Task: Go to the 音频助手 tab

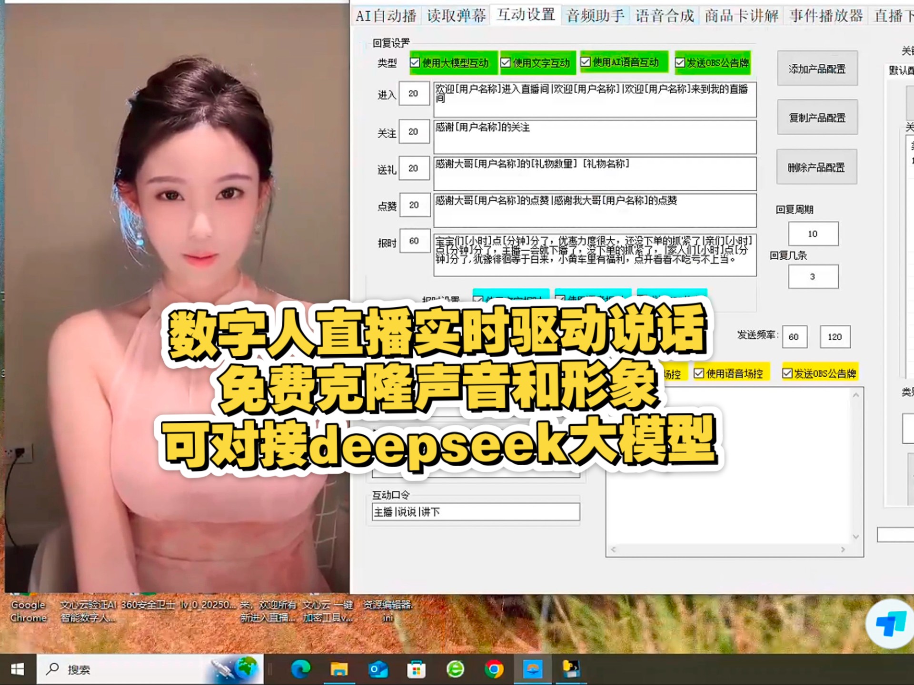Action: coord(595,16)
